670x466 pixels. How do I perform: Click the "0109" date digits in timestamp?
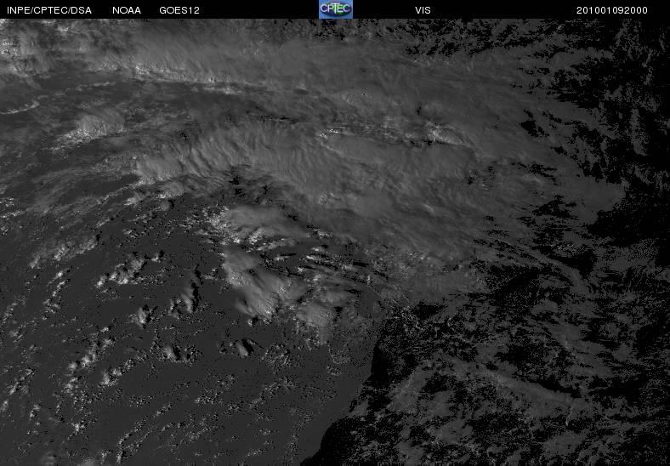point(612,10)
